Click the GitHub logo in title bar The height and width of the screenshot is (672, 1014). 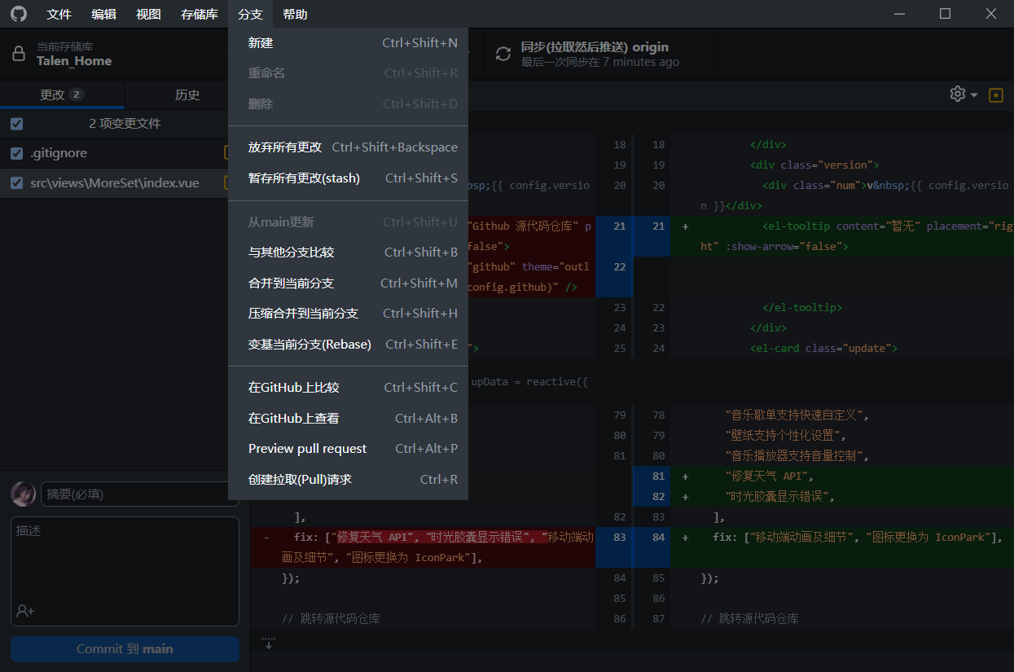18,14
